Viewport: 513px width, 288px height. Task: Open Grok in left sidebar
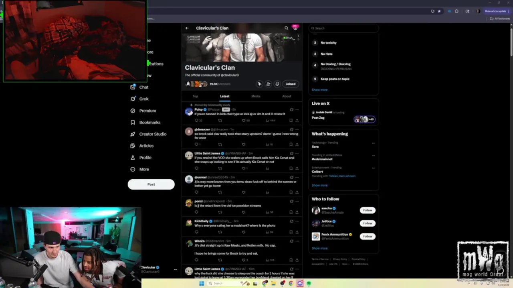click(x=139, y=99)
